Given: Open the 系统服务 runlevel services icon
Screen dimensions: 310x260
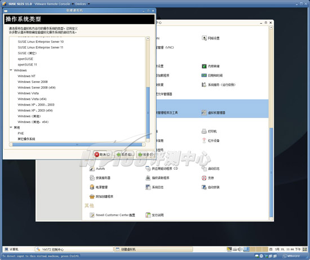Looking at the screenshot, I should point(204,85).
